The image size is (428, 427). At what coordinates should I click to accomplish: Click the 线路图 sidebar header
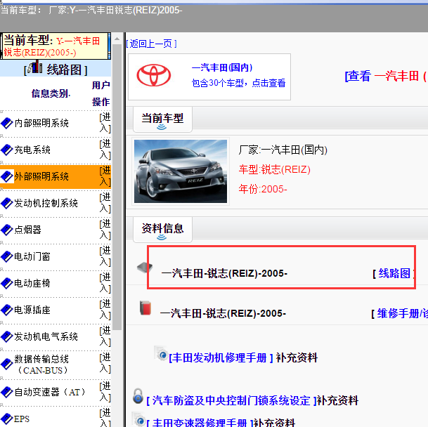(56, 68)
